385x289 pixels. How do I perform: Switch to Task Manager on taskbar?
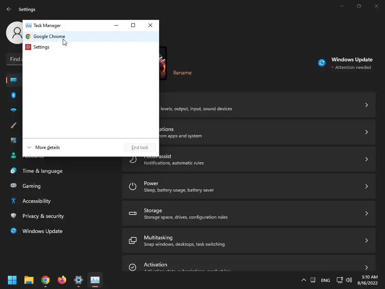pyautogui.click(x=95, y=280)
